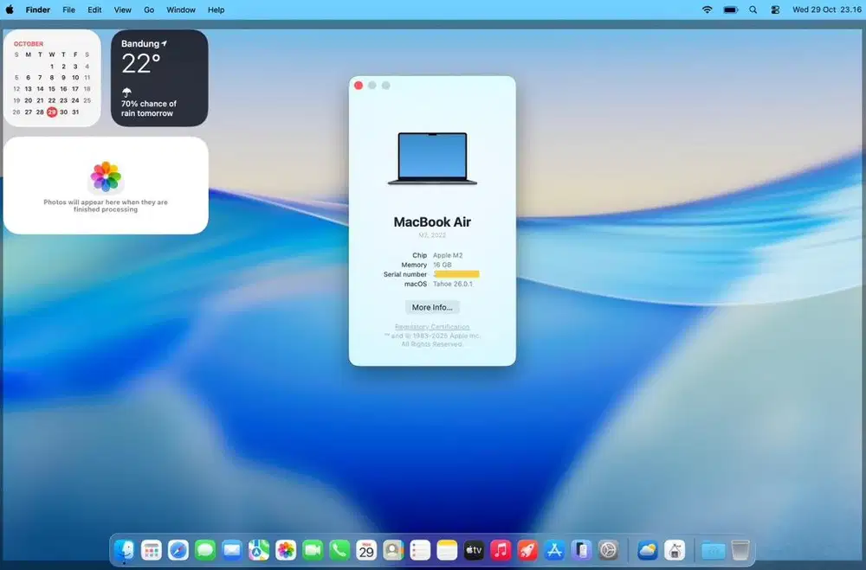Open the Trash in the Dock

[x=740, y=550]
